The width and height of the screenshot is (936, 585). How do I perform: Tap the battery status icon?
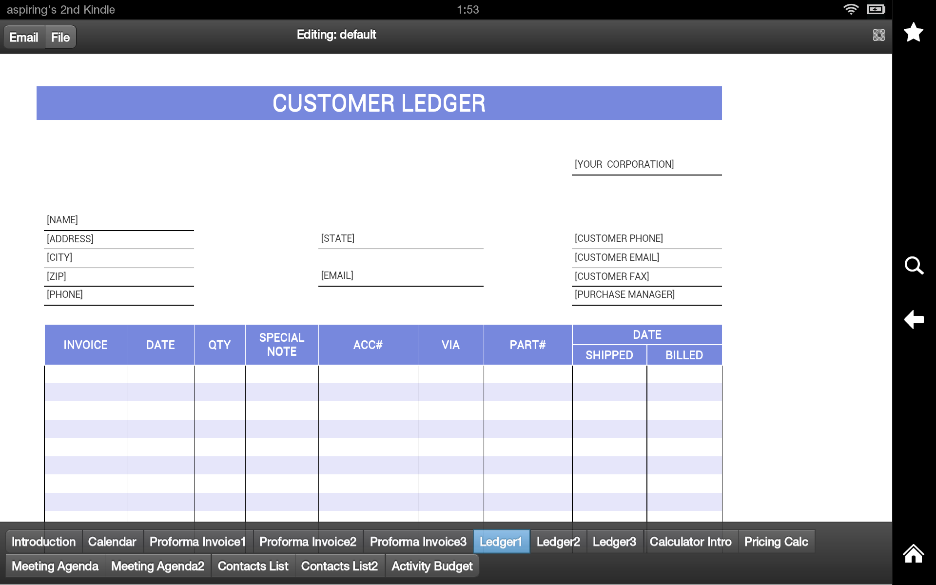tap(875, 9)
